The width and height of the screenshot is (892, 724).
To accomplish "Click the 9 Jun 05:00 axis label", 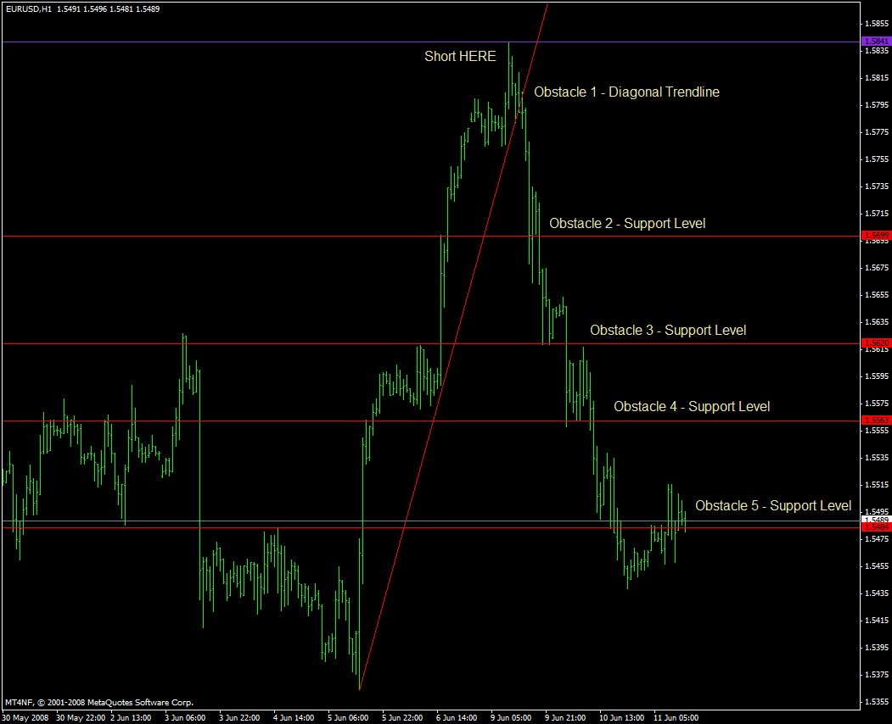I will click(x=509, y=716).
